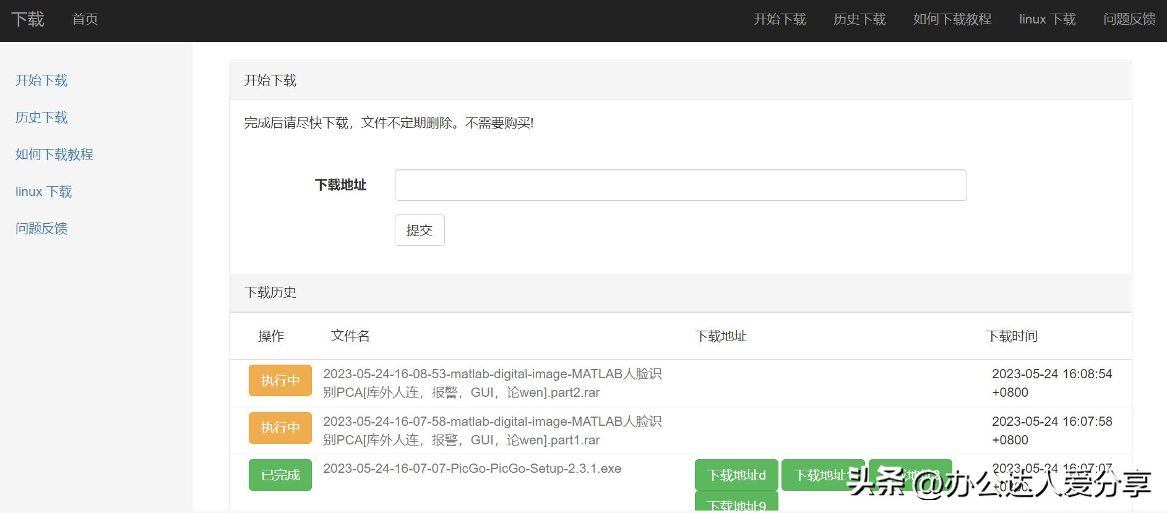Click the 下载 brand logo in navbar
1167x513 pixels.
click(x=28, y=19)
